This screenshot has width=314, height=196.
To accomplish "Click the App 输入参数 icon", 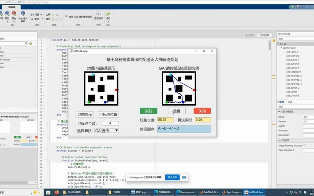I will [23, 14].
